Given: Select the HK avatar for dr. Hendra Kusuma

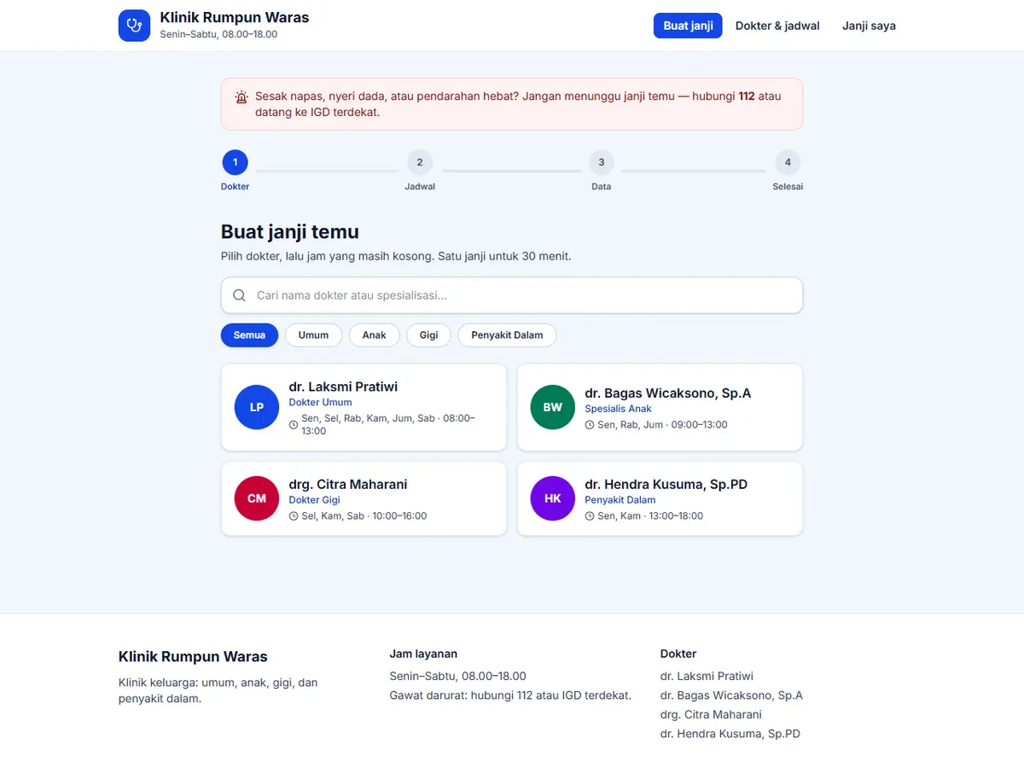Looking at the screenshot, I should (553, 498).
